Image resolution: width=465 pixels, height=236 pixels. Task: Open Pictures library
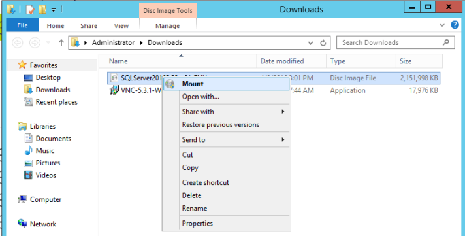point(48,163)
